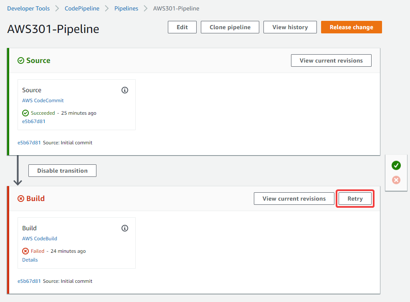Open AWS CodeCommit provider link

pyautogui.click(x=43, y=100)
